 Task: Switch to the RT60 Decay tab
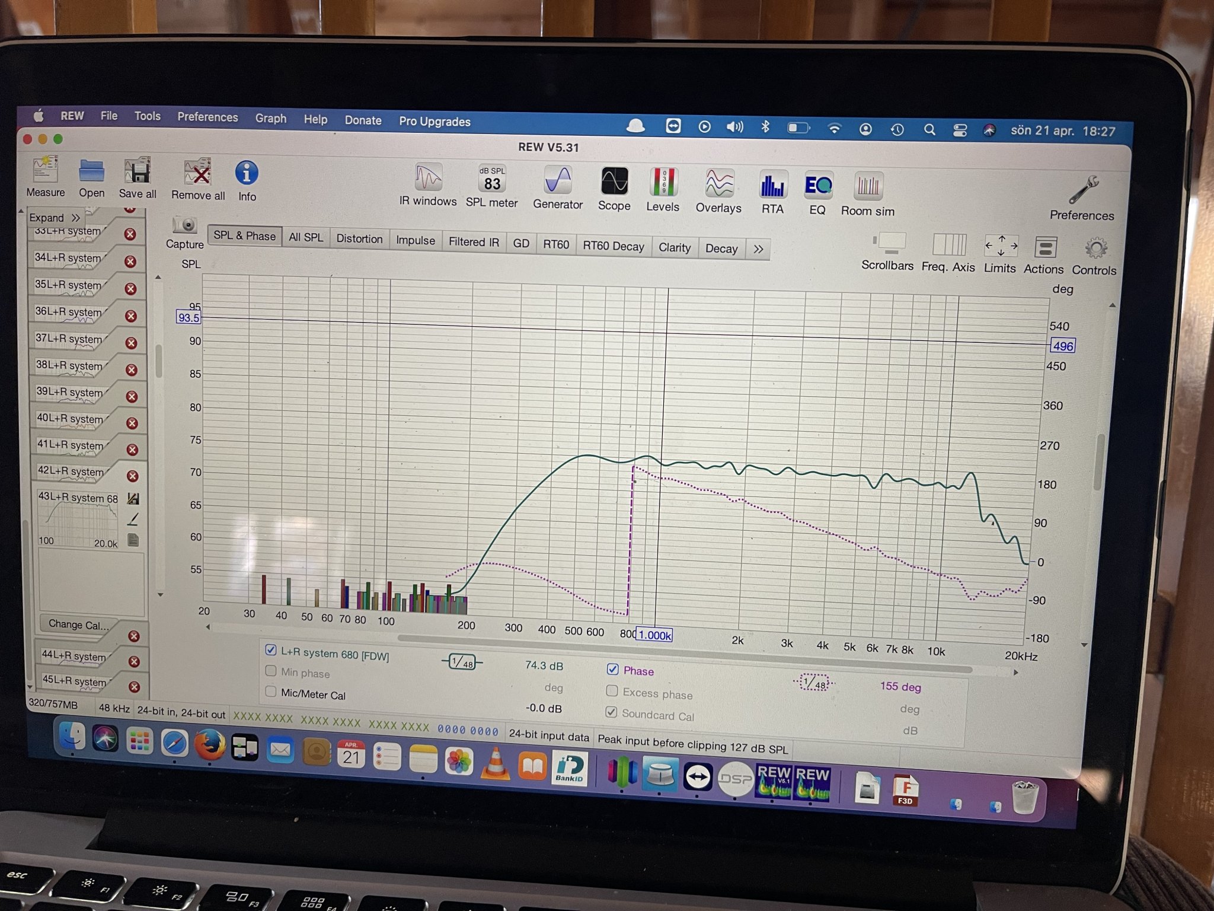pyautogui.click(x=614, y=246)
